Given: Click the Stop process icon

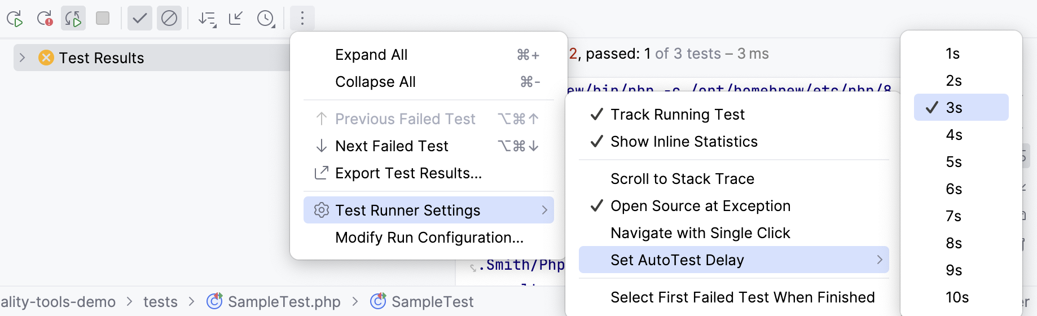Looking at the screenshot, I should (x=103, y=19).
